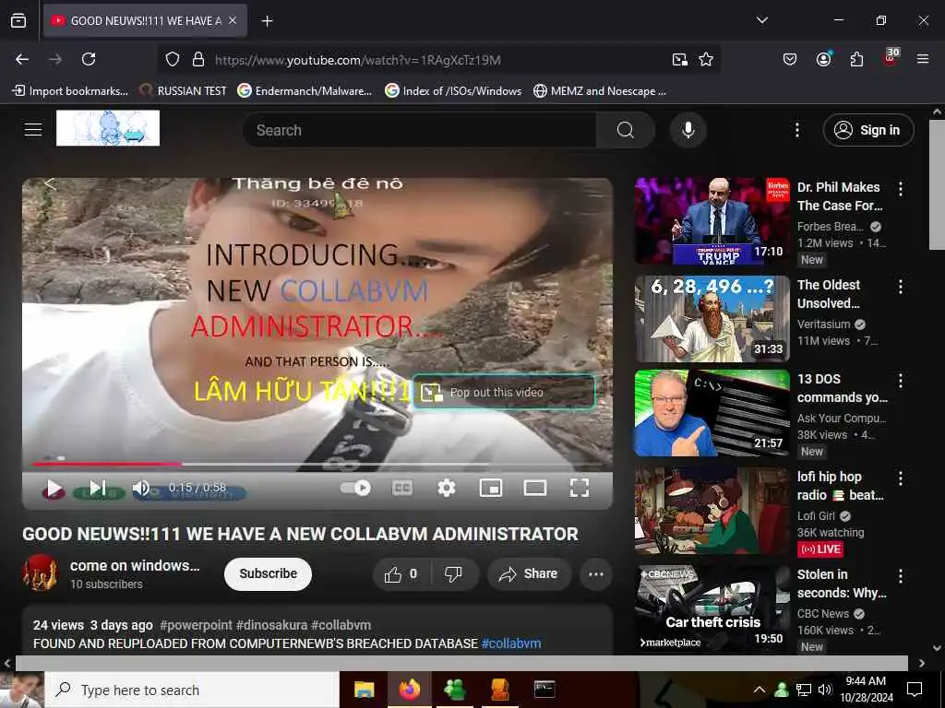Open picture-in-picture icon in address bar

[680, 59]
